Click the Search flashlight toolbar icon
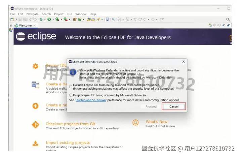The height and width of the screenshot is (156, 239). click(98, 20)
